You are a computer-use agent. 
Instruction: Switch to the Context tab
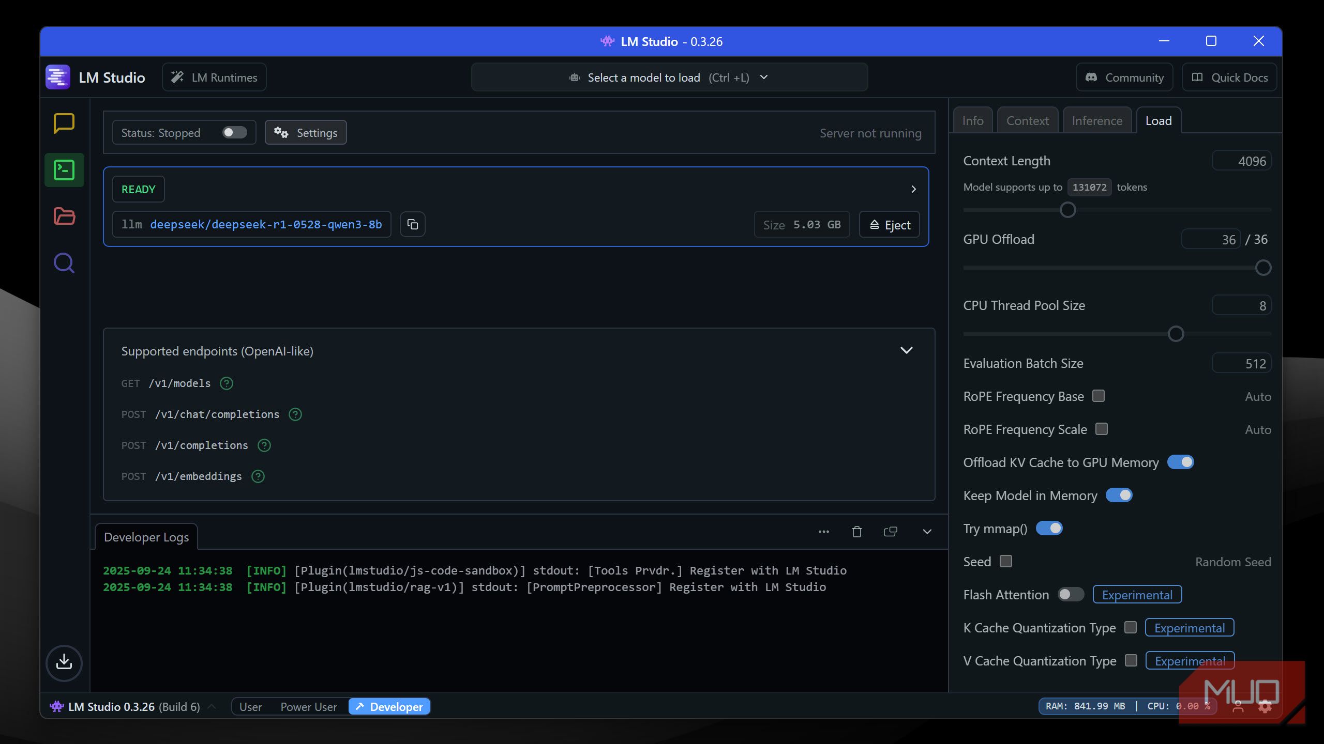[x=1028, y=120]
